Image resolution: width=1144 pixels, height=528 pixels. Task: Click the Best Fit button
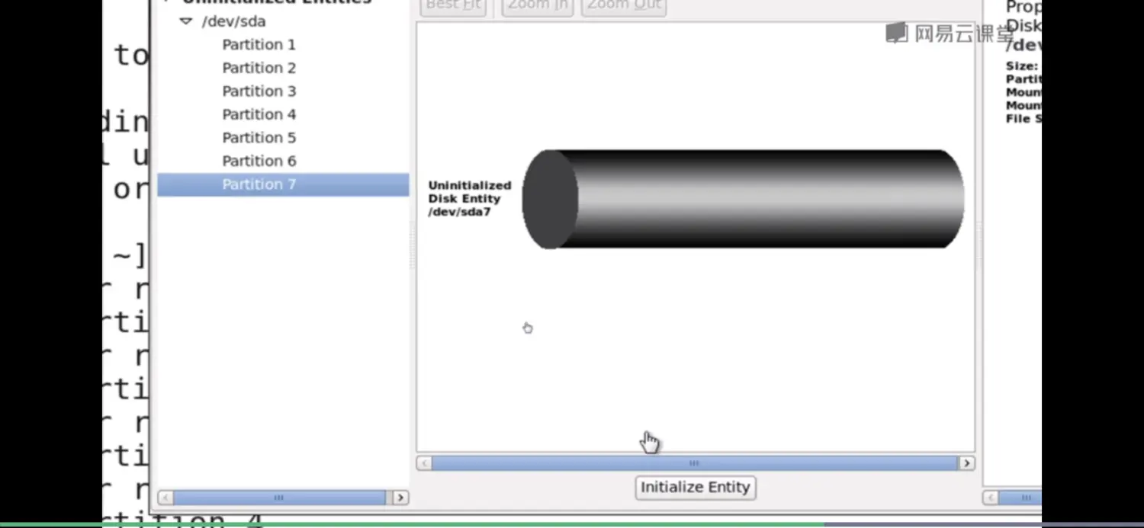[x=453, y=6]
